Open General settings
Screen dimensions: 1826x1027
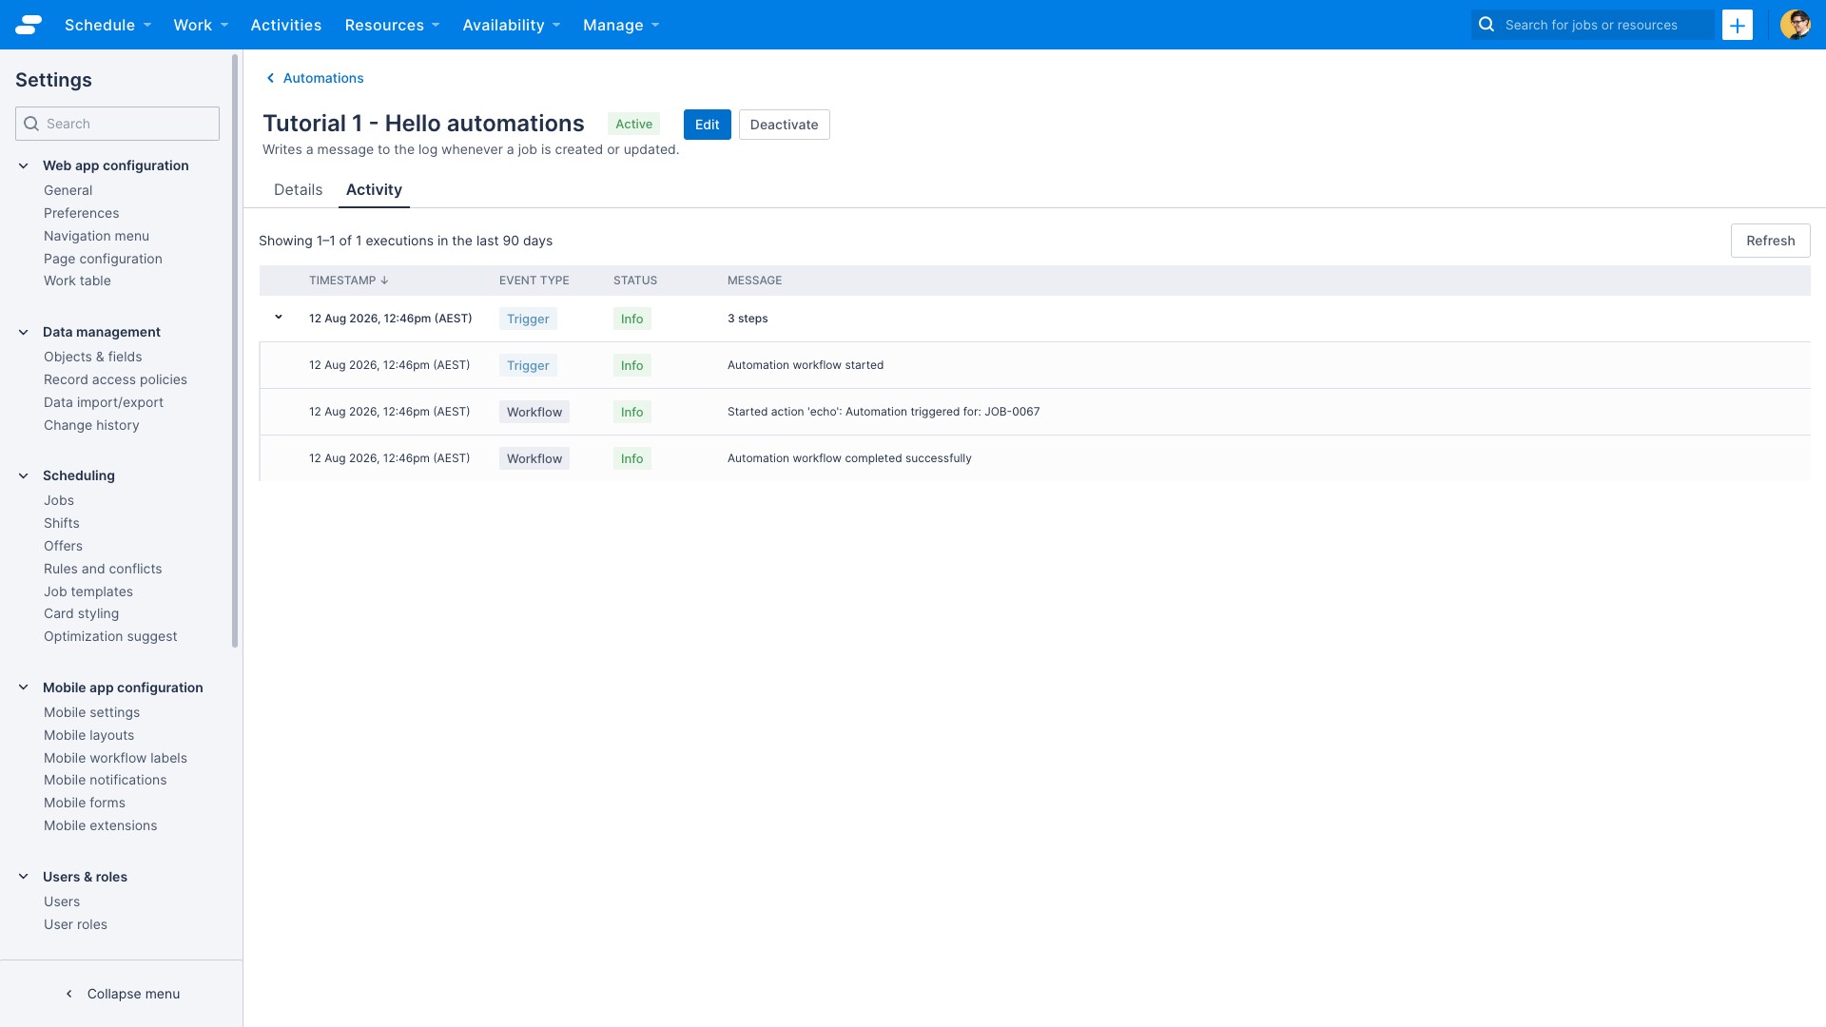68,190
